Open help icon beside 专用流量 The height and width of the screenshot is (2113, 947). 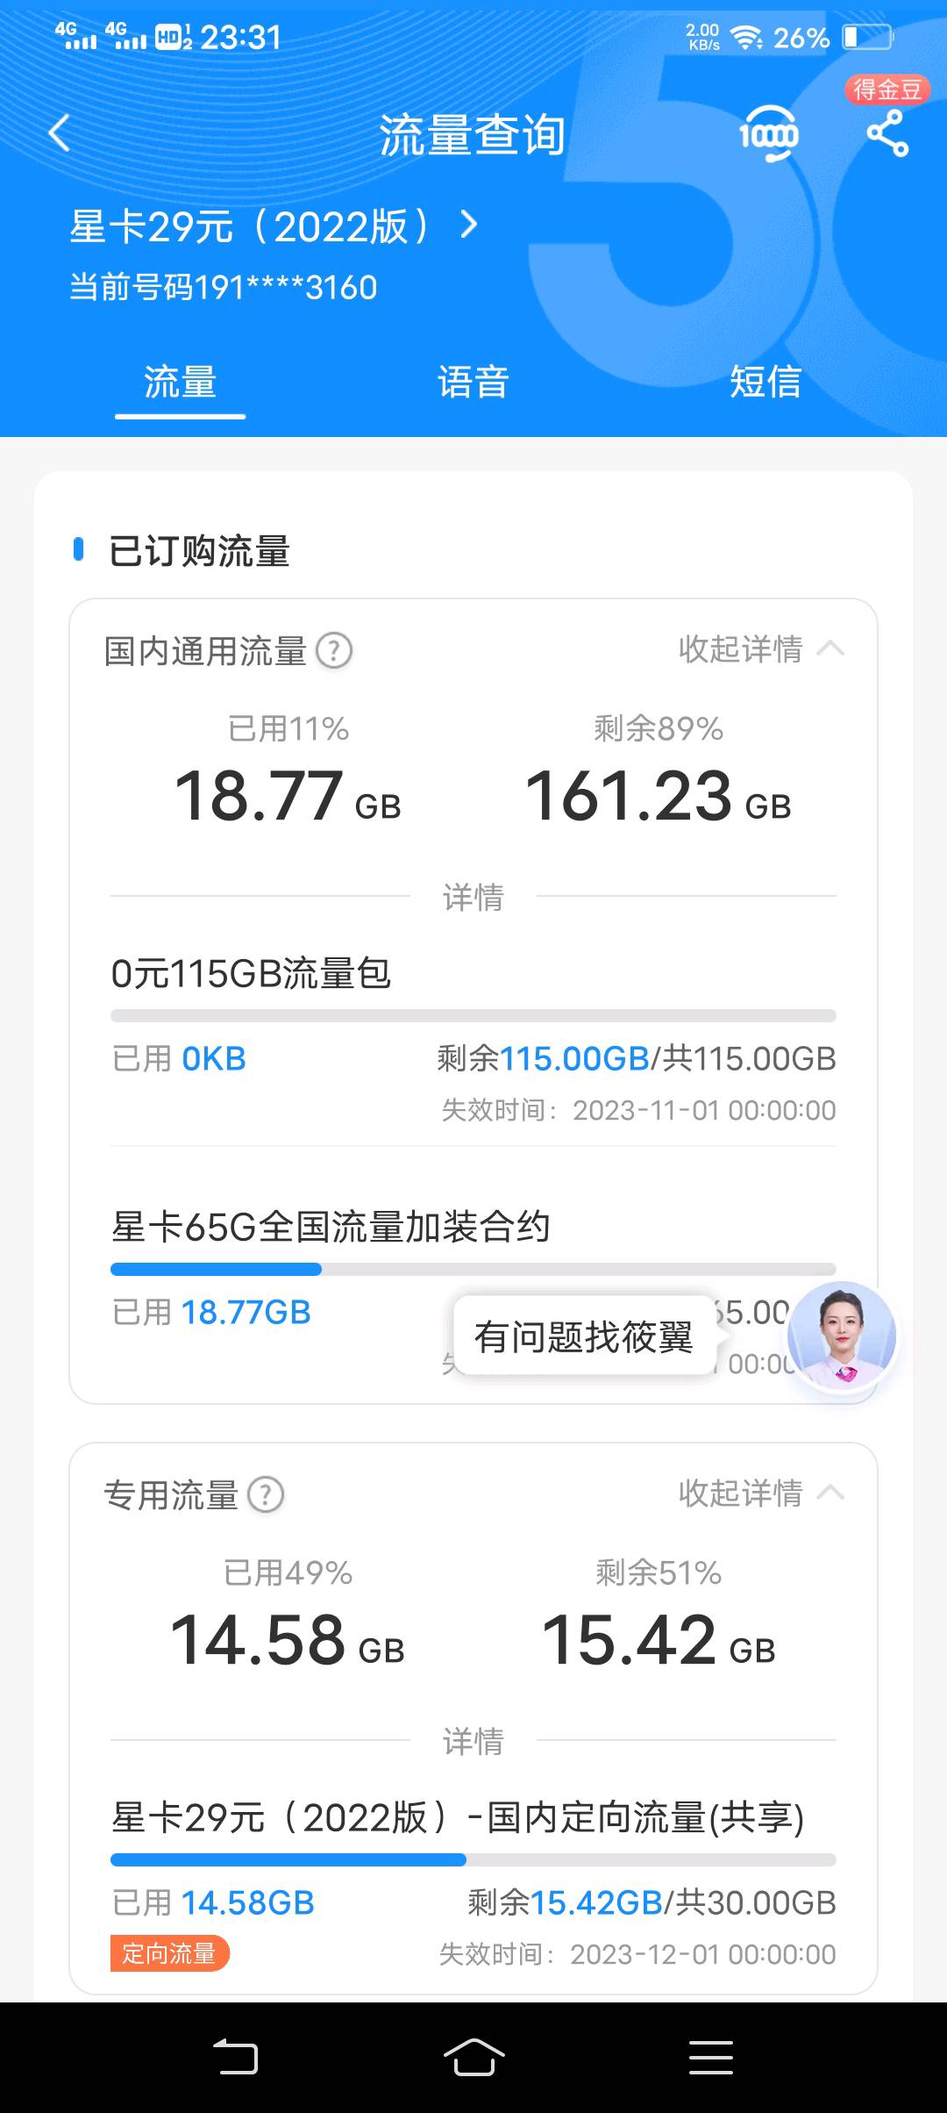(266, 1494)
